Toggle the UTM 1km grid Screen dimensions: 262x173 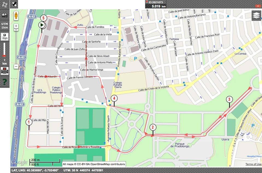point(5,25)
